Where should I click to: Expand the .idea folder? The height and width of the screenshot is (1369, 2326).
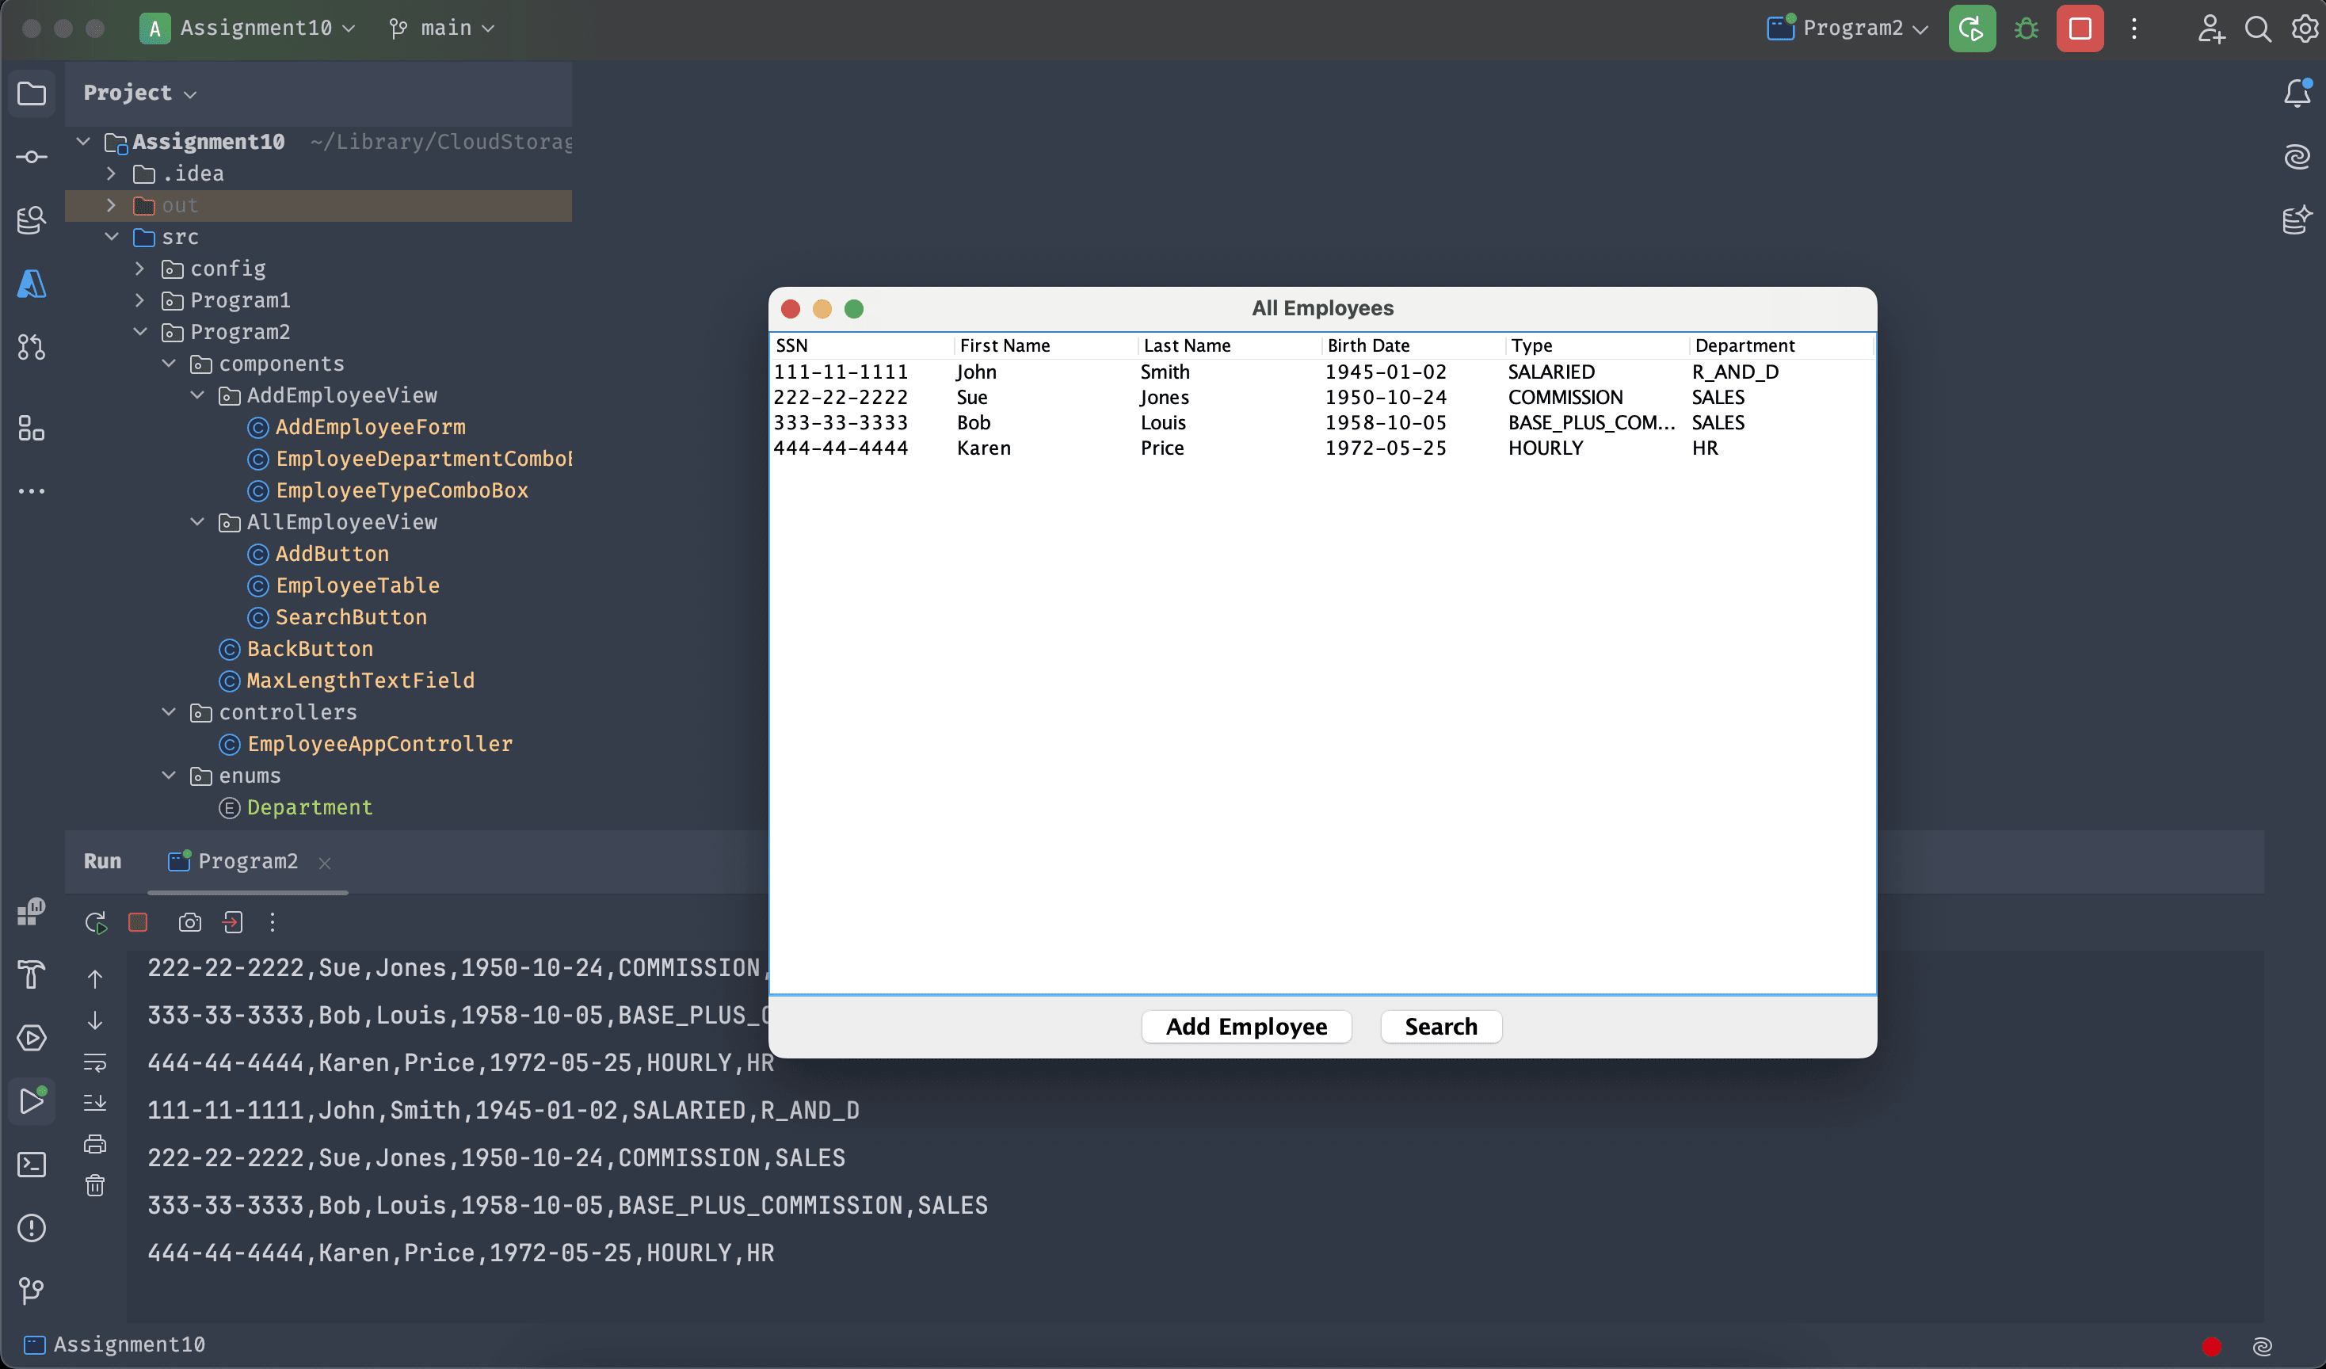click(x=112, y=174)
